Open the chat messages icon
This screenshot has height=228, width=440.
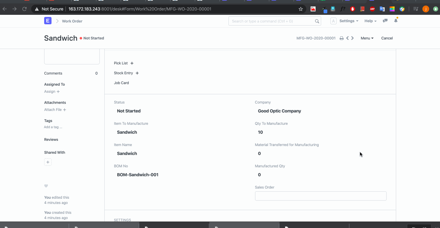point(385,21)
